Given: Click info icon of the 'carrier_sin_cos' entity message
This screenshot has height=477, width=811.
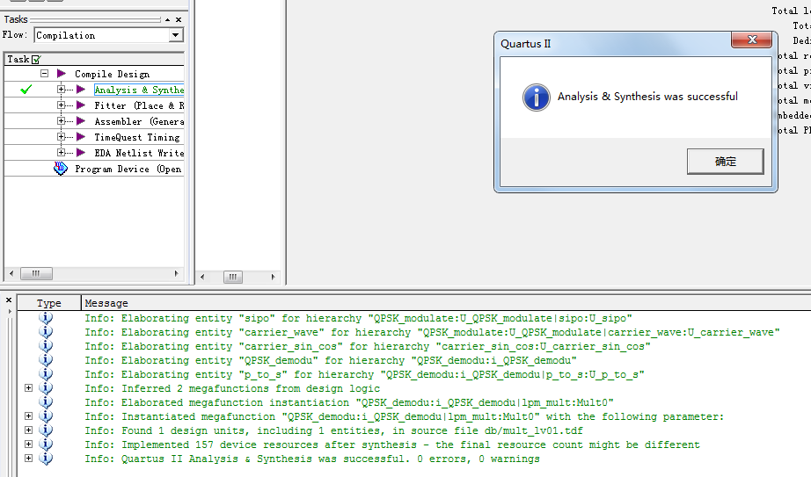Looking at the screenshot, I should pyautogui.click(x=46, y=346).
